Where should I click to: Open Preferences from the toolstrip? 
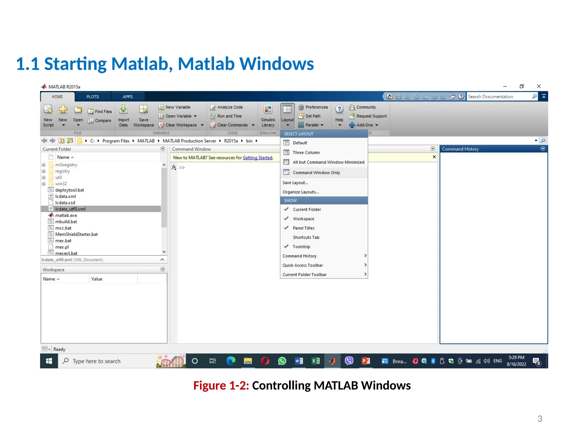point(313,107)
